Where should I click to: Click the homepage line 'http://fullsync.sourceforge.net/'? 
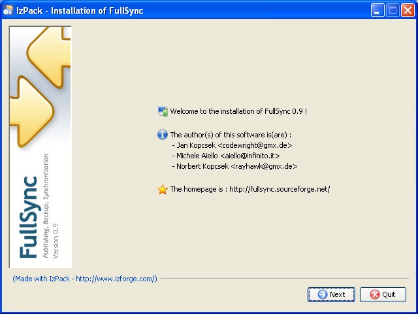pyautogui.click(x=280, y=189)
